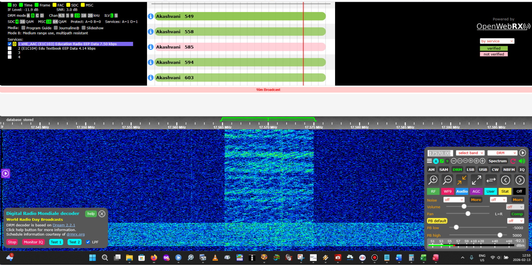Click the zoom out magnifier icon

click(x=447, y=180)
